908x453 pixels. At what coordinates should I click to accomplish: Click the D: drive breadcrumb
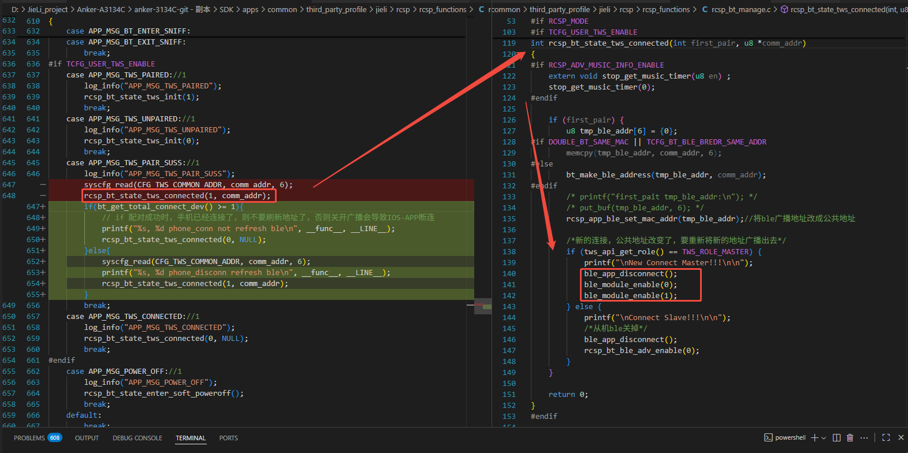click(15, 10)
